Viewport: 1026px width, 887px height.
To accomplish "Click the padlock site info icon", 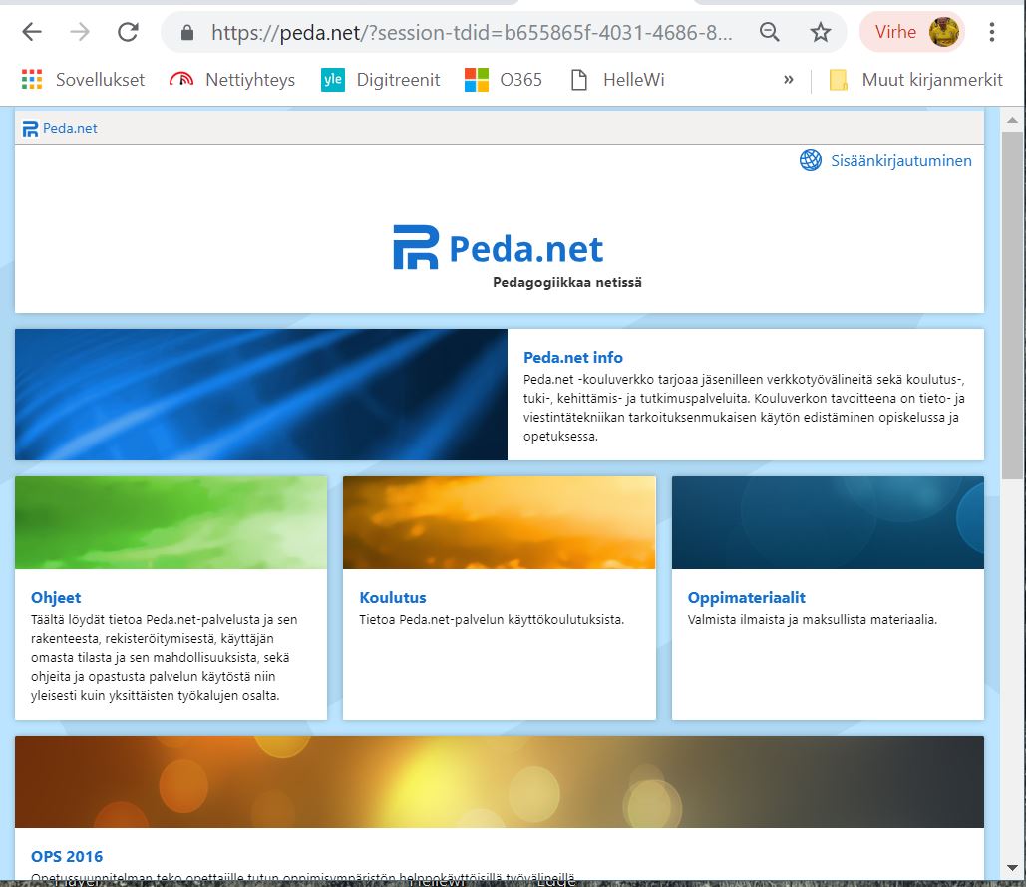I will click(186, 32).
